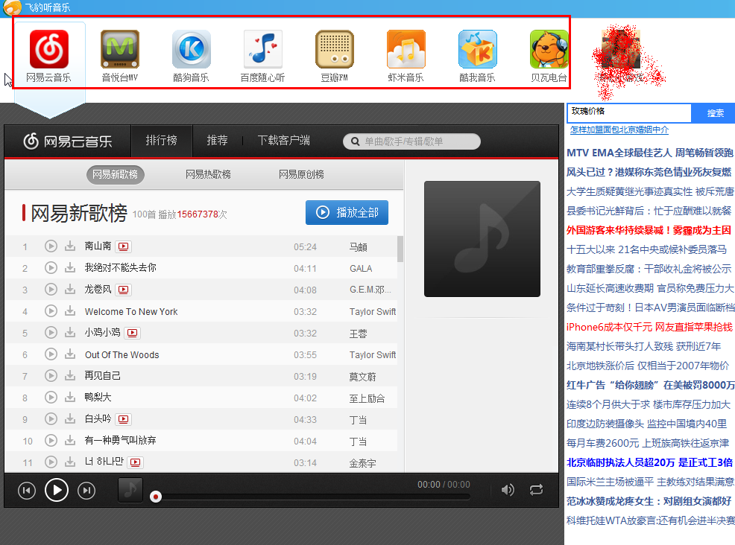
Task: Play the song 龙卷风
Action: pyautogui.click(x=51, y=290)
